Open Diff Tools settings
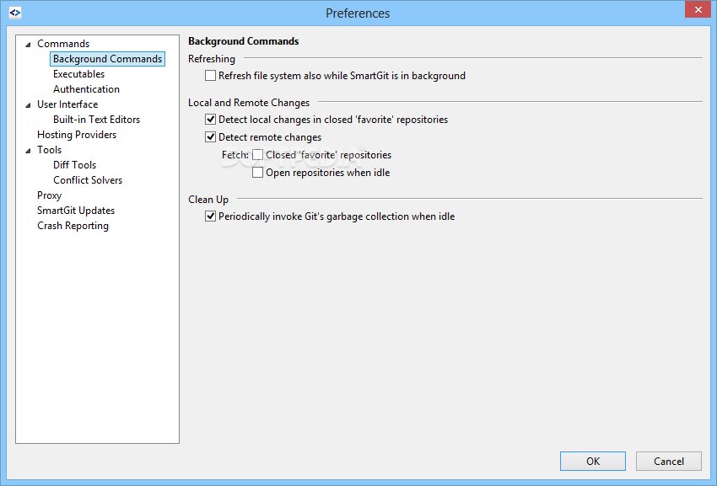This screenshot has height=486, width=717. (74, 164)
